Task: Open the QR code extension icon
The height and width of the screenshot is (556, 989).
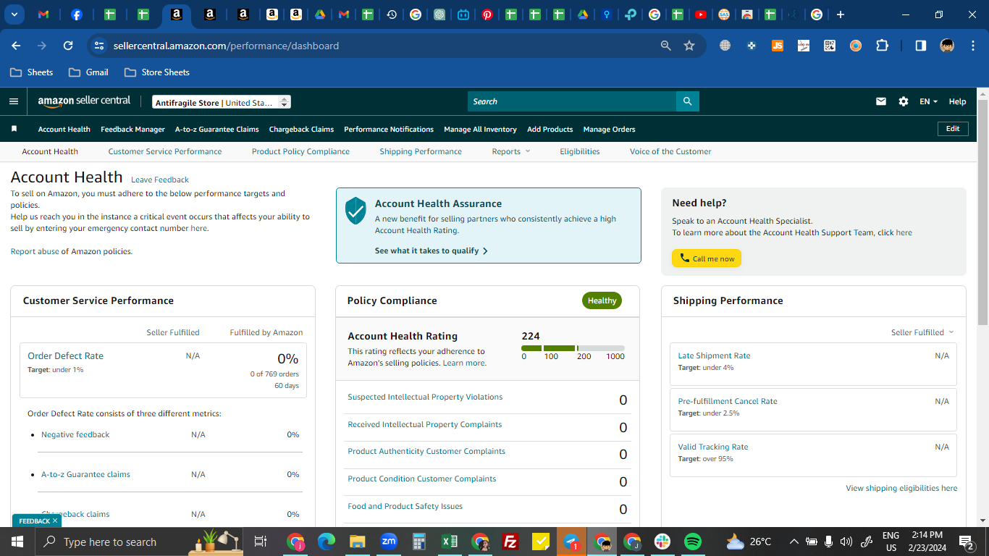Action: (x=830, y=46)
